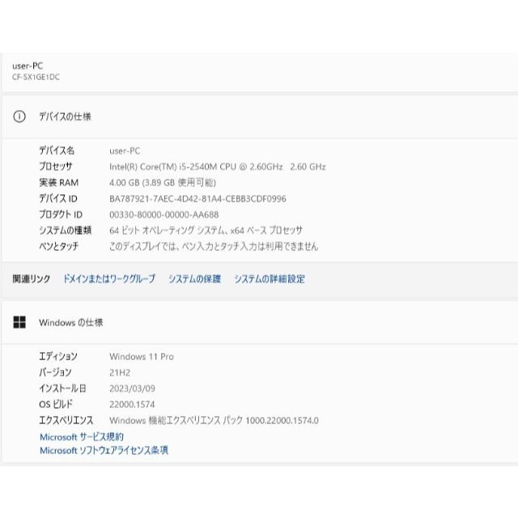Click the プロダクト ID label
This screenshot has height=518, width=518.
pyautogui.click(x=61, y=214)
